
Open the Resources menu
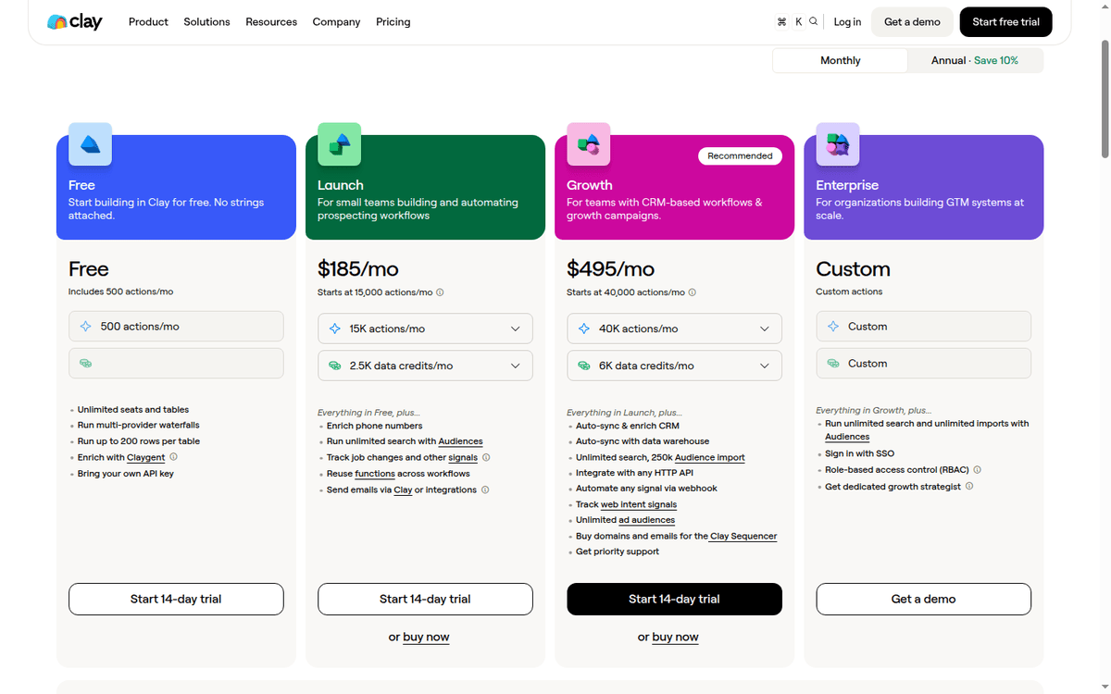coord(271,21)
